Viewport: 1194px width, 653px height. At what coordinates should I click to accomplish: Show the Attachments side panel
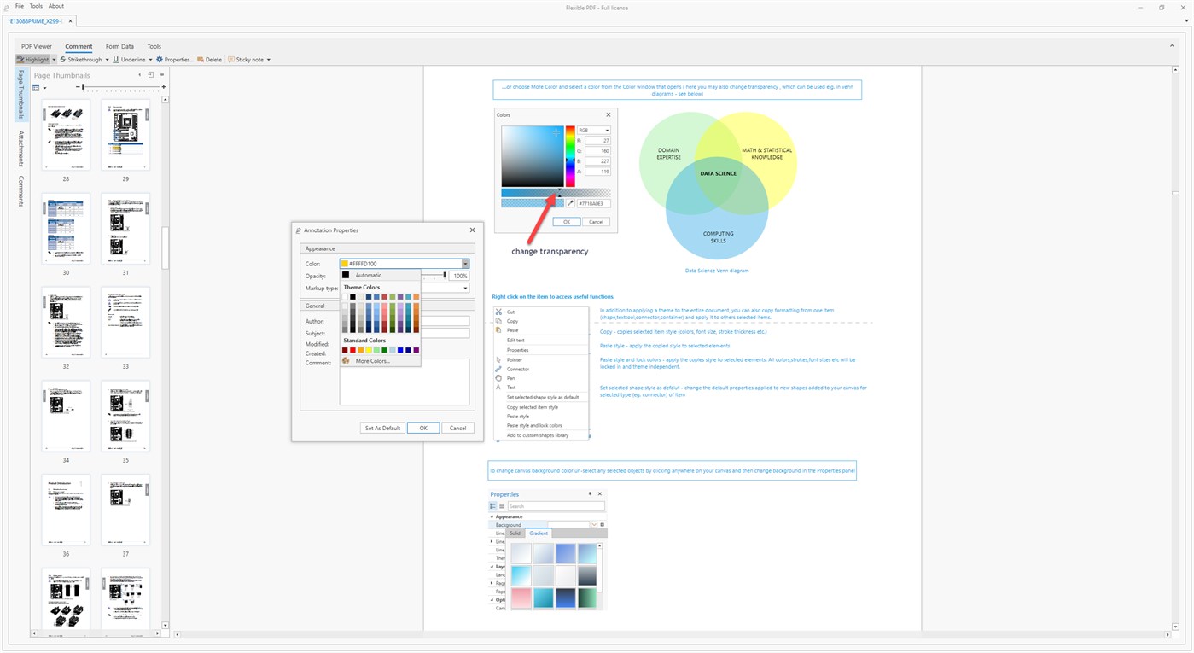click(21, 148)
